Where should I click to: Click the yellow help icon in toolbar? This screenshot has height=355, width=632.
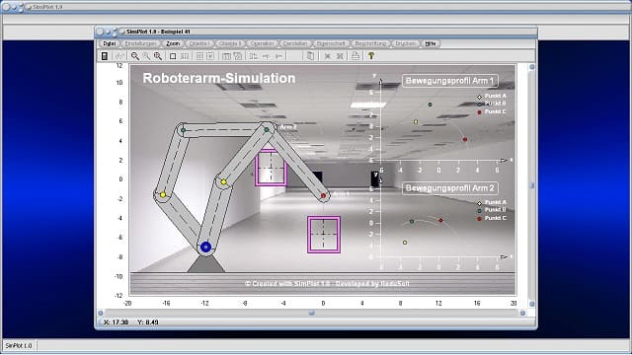(371, 56)
